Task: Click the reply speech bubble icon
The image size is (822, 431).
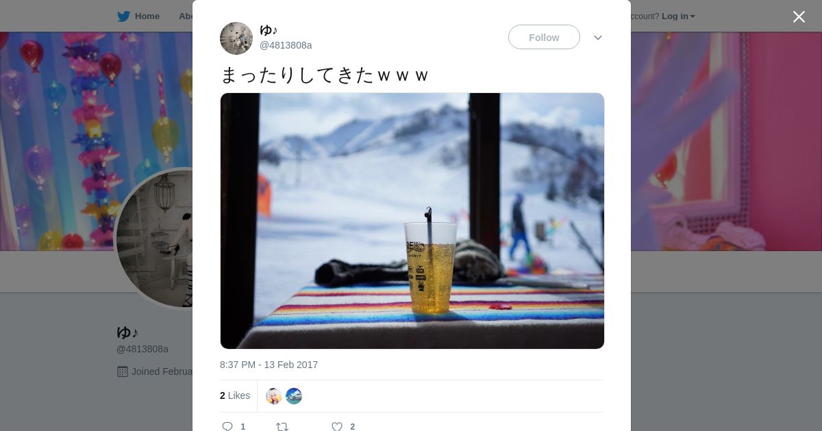Action: (x=227, y=426)
